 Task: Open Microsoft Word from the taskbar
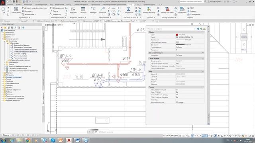pyautogui.click(x=77, y=140)
